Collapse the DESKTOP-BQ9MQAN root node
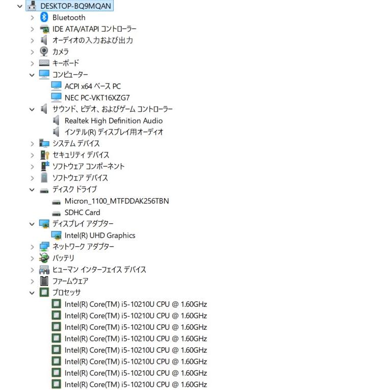 click(x=20, y=6)
